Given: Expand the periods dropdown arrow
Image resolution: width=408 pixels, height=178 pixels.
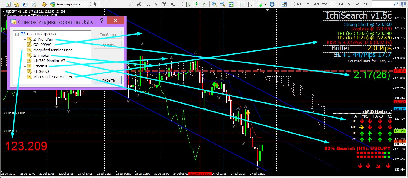Looking at the screenshot, I should coord(278,4).
